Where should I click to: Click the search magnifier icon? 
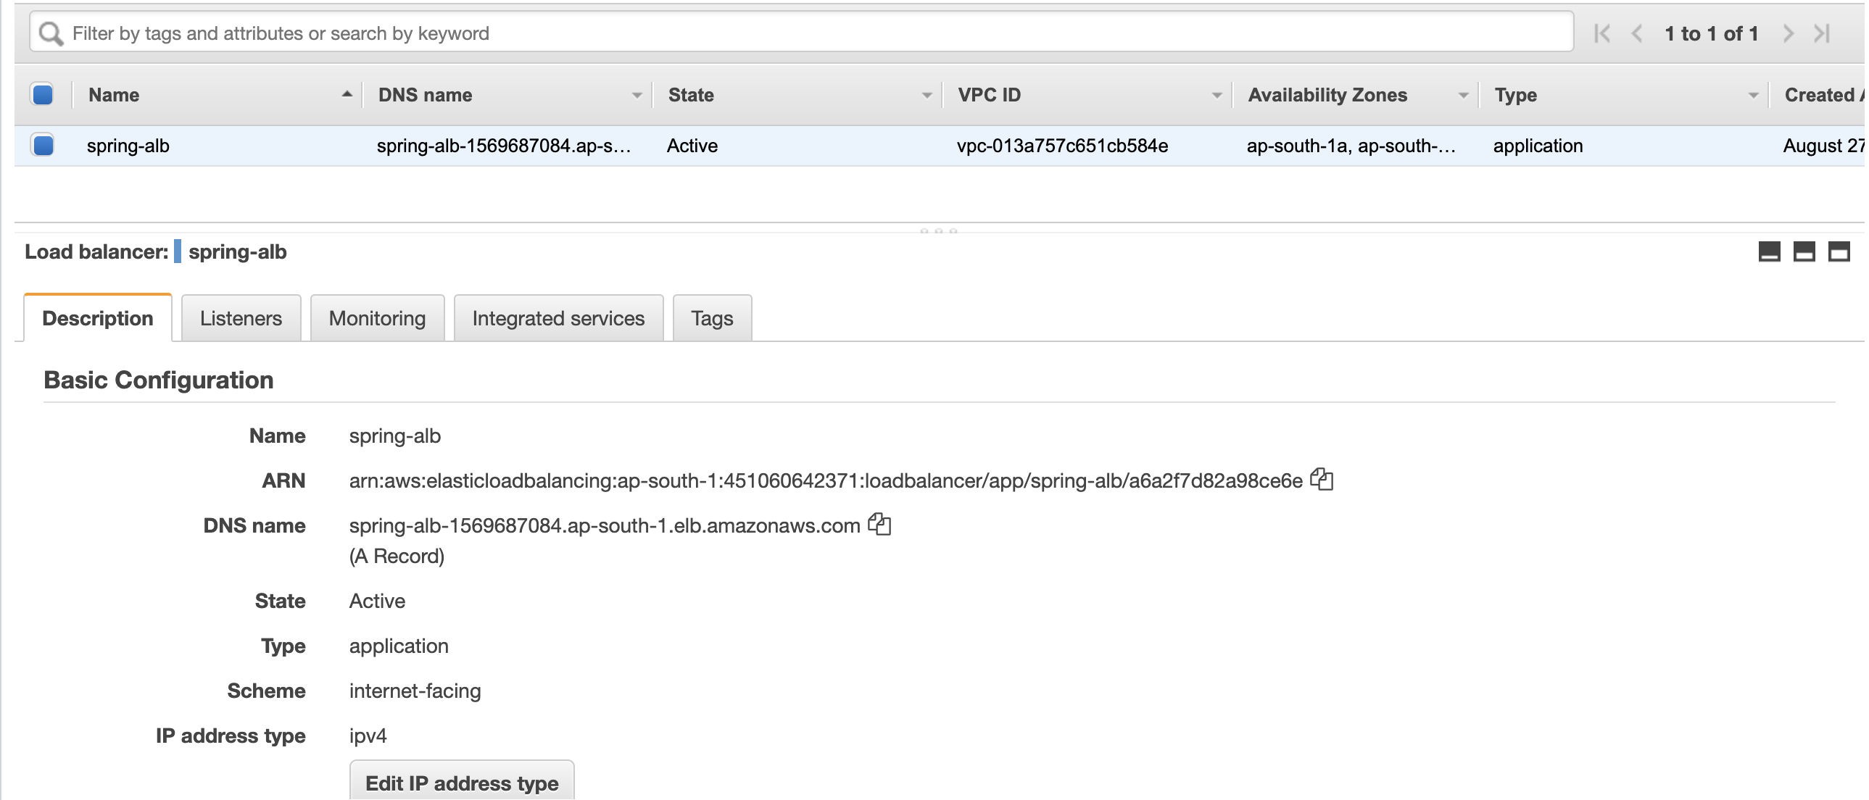coord(50,32)
